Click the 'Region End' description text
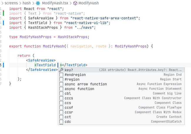The image size is (191, 134). pos(172,74)
